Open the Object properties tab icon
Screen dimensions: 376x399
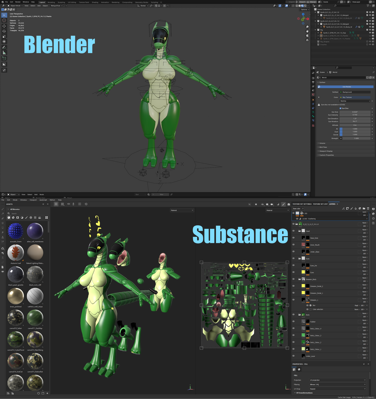[x=313, y=100]
